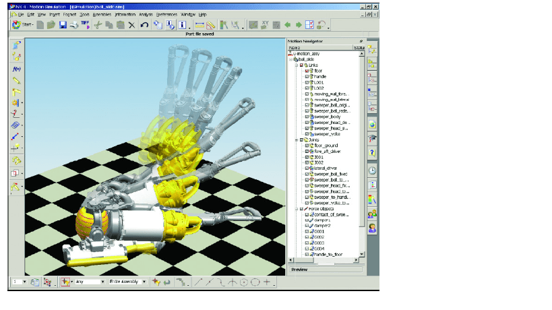The width and height of the screenshot is (552, 310).
Task: Click the checklist icon in top toolbar
Action: (309, 25)
